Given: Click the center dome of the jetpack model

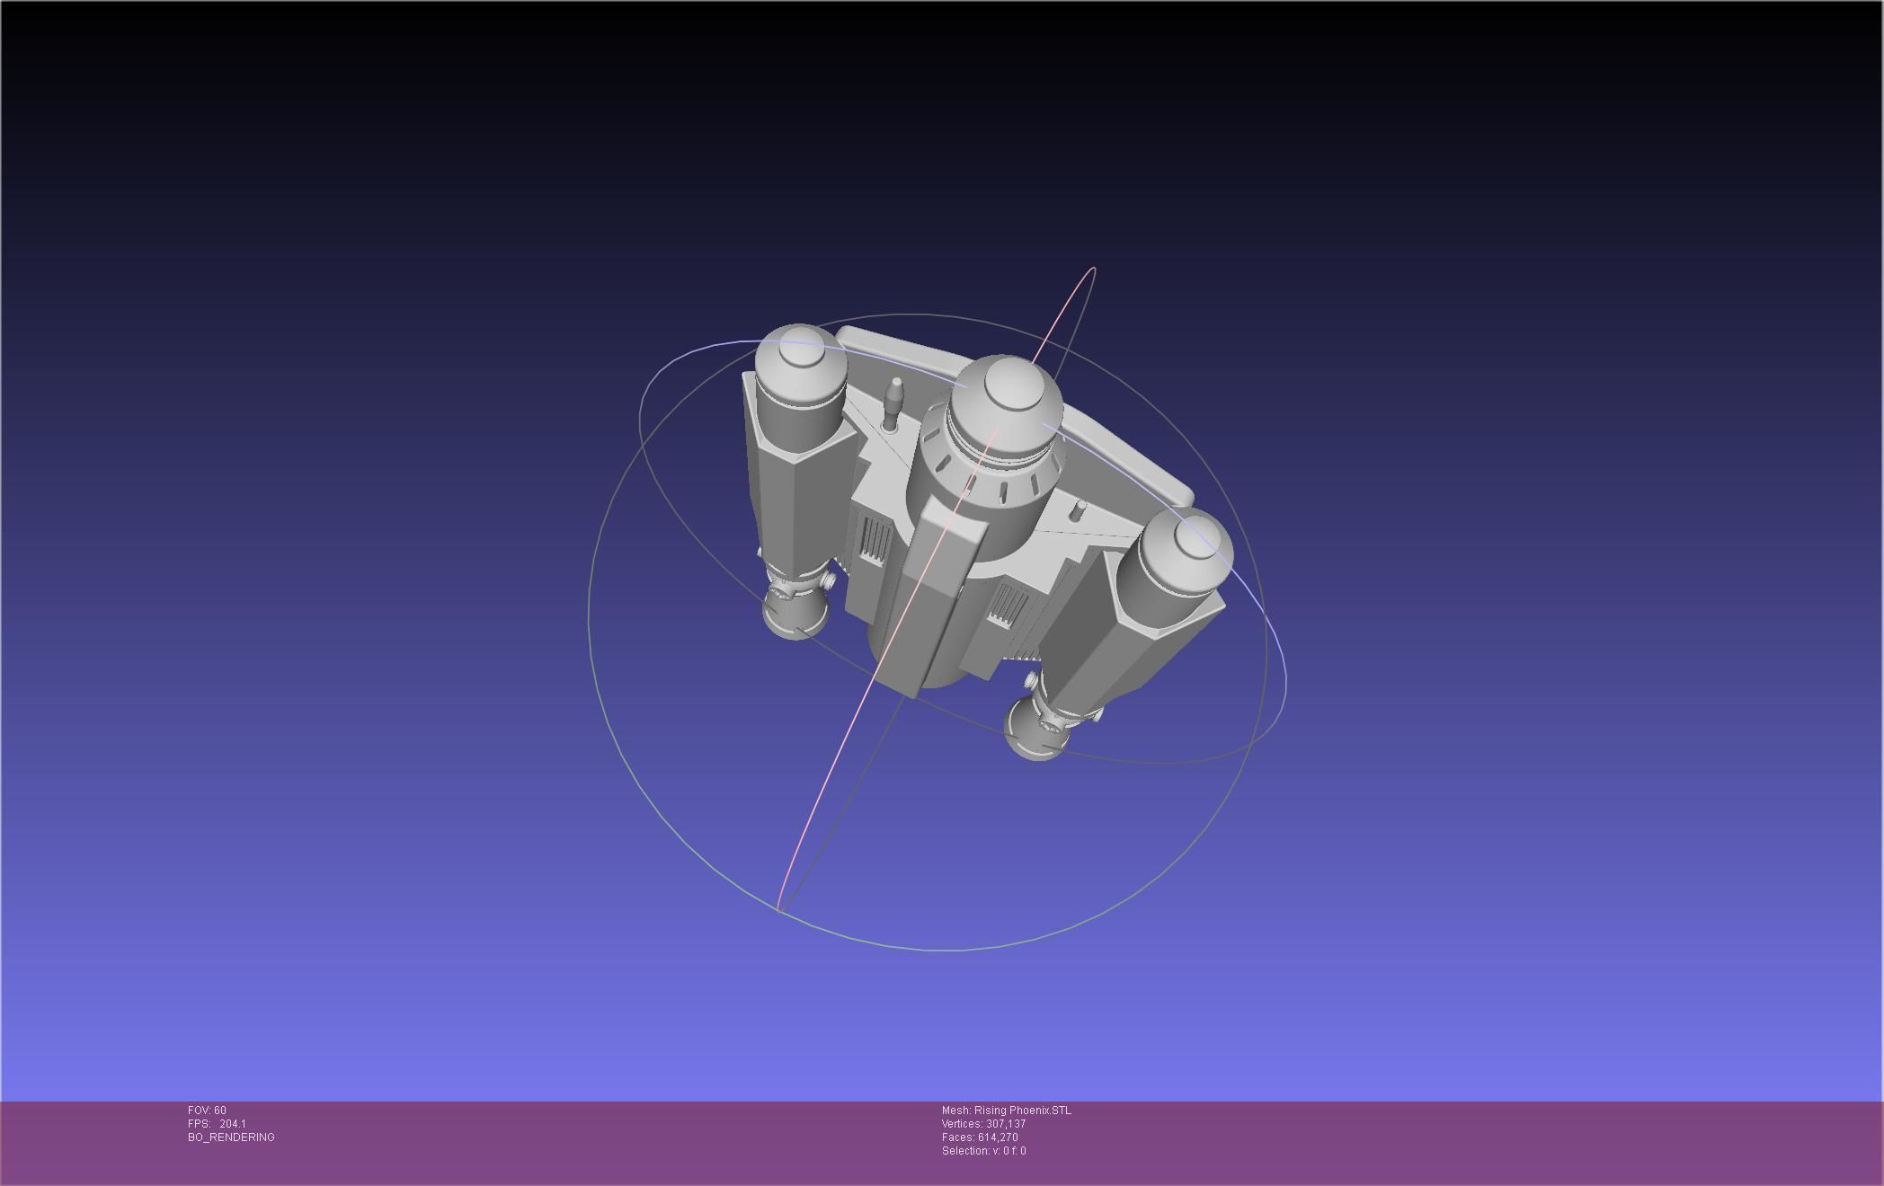Looking at the screenshot, I should tap(1007, 403).
